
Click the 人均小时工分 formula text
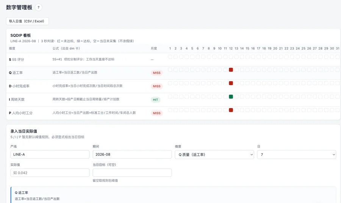[94, 113]
